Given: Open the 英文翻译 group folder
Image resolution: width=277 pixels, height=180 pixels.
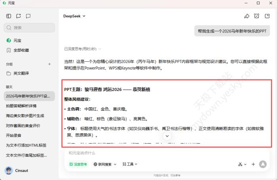Looking at the screenshot, I should (x=21, y=73).
